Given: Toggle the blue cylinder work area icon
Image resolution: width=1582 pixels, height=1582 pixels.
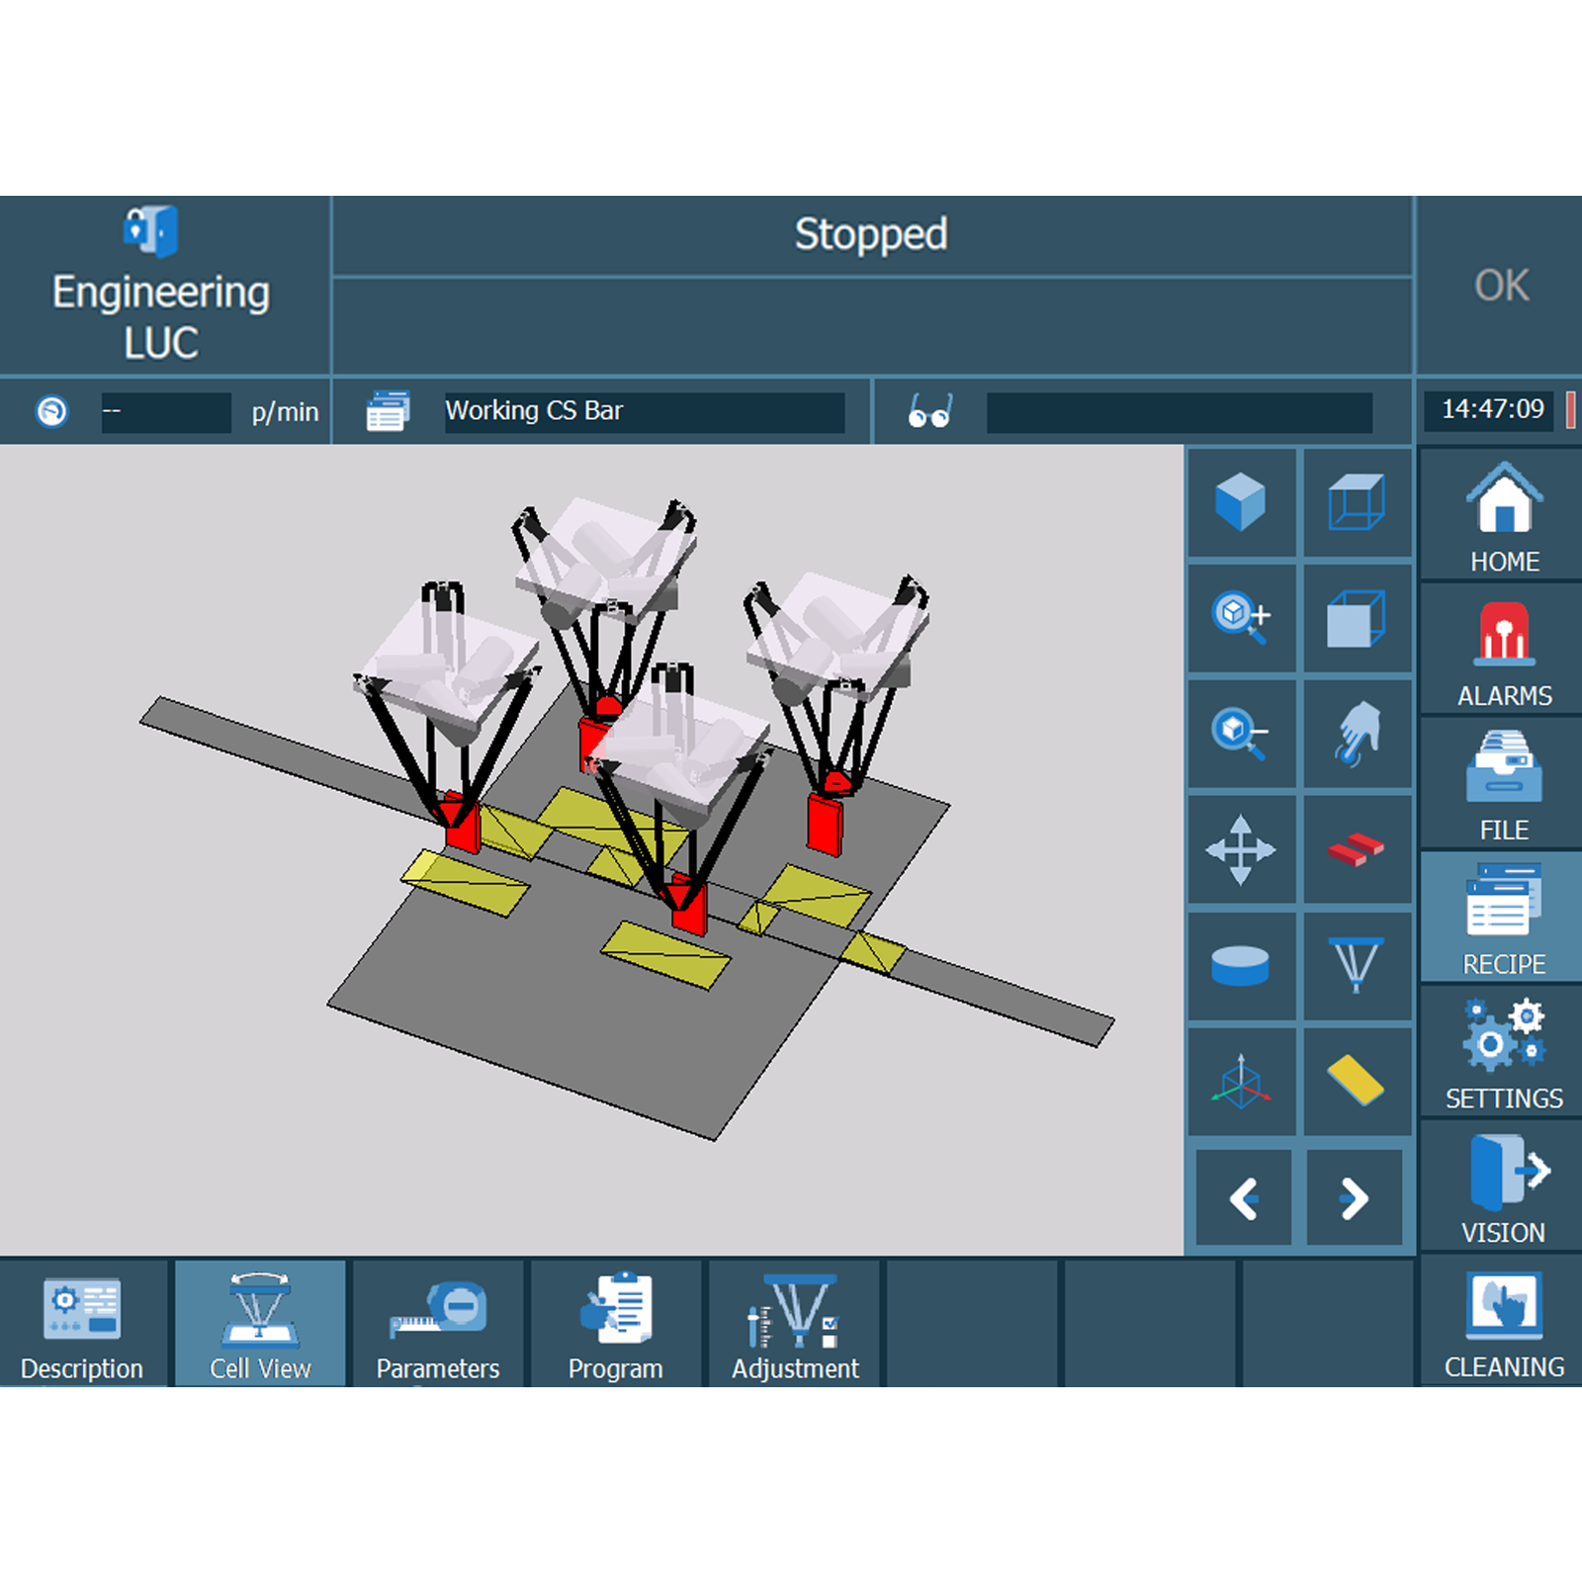Looking at the screenshot, I should click(x=1241, y=965).
